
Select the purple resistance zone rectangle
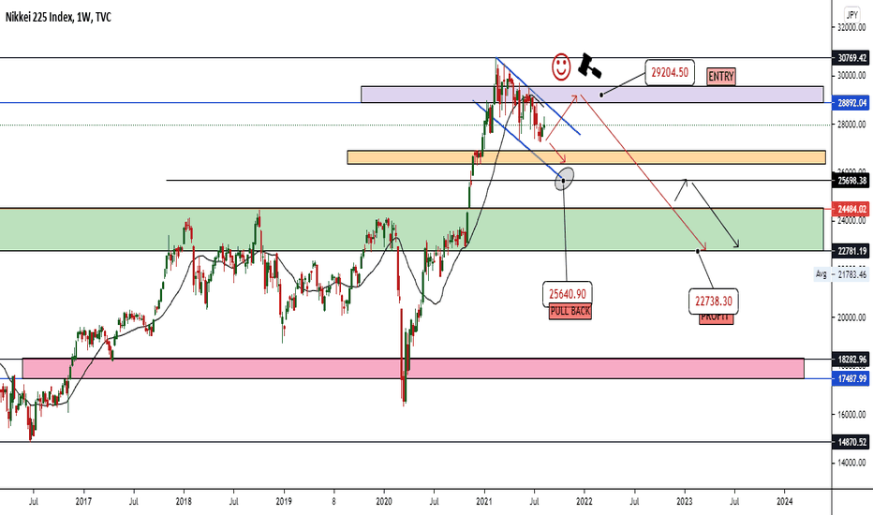click(592, 95)
